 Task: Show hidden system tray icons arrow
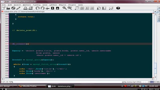point(122,86)
